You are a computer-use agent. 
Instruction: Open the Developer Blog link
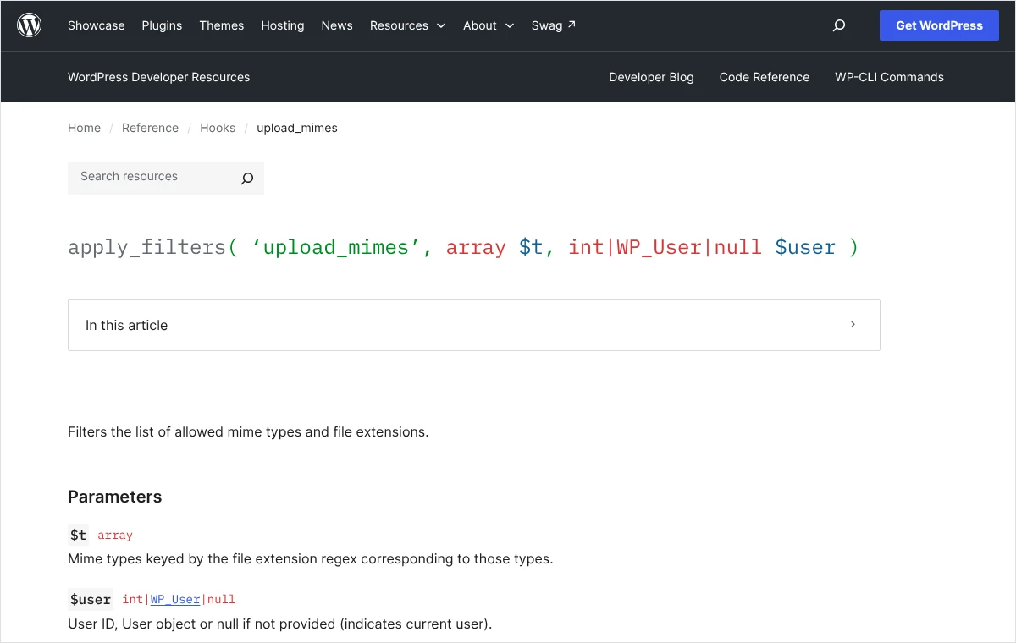coord(651,77)
